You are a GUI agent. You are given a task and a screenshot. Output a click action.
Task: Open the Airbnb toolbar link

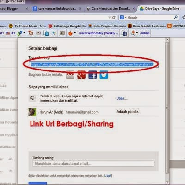click(145, 33)
